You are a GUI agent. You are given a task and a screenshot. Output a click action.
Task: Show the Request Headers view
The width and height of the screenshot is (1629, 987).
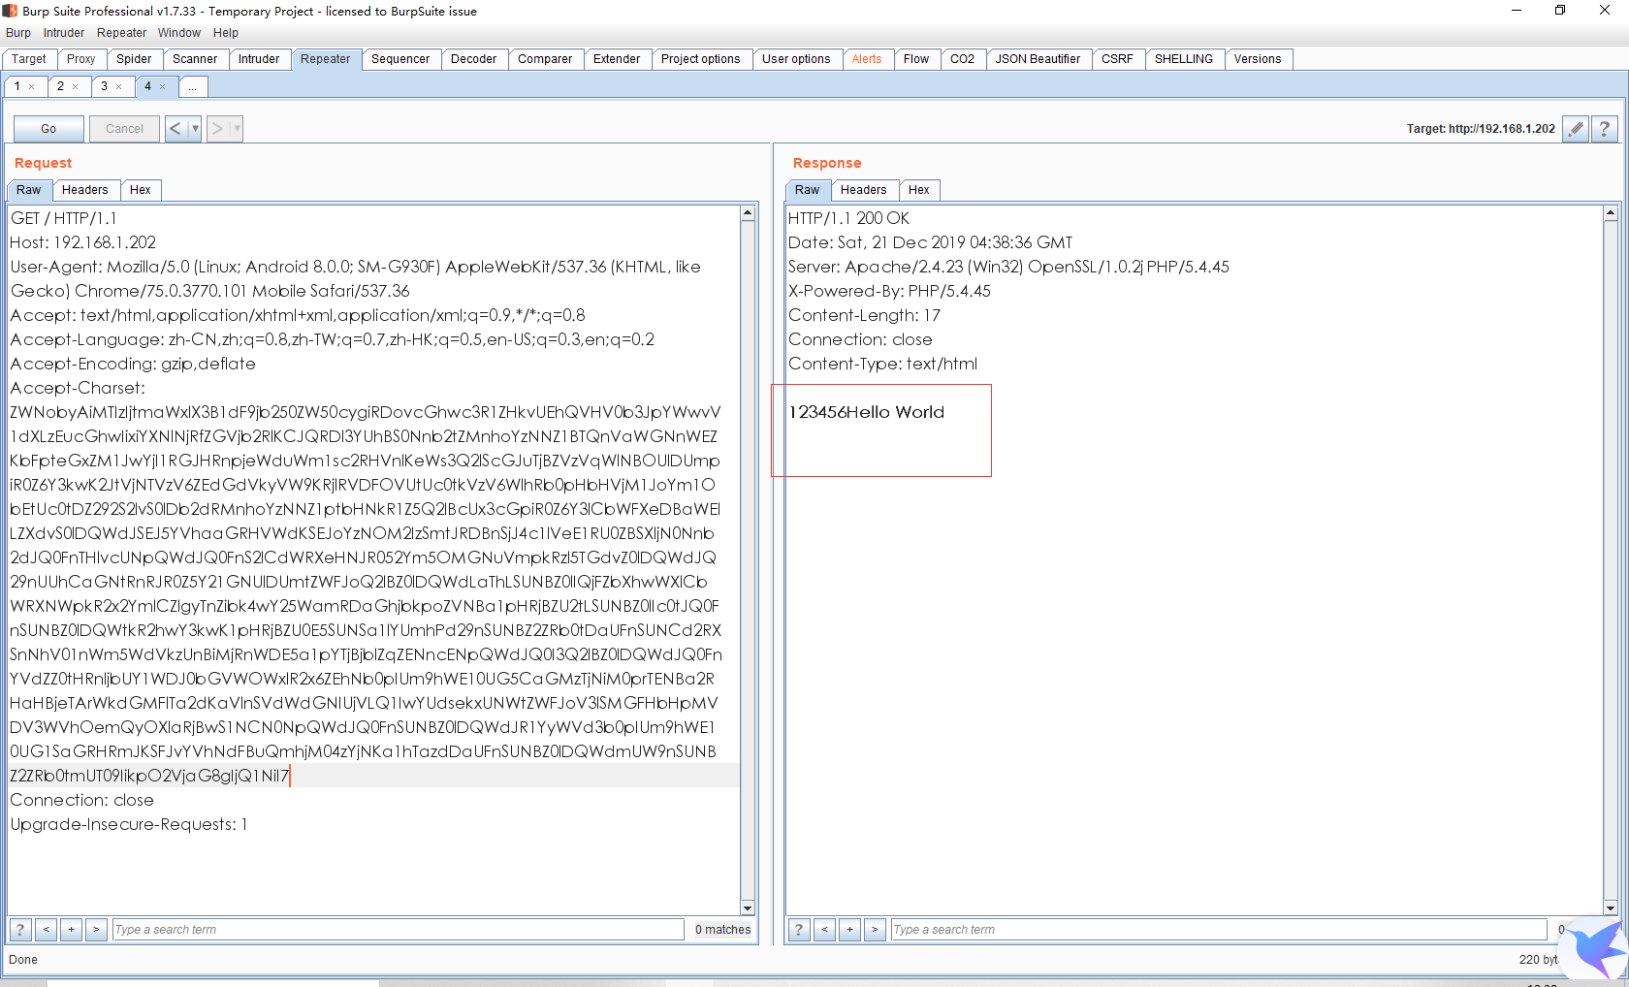(x=85, y=190)
